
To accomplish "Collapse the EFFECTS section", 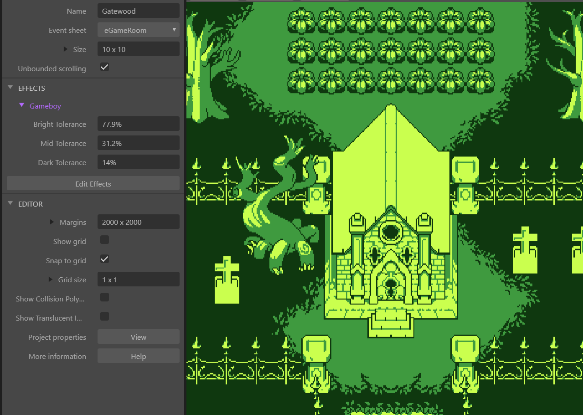I will pyautogui.click(x=10, y=88).
